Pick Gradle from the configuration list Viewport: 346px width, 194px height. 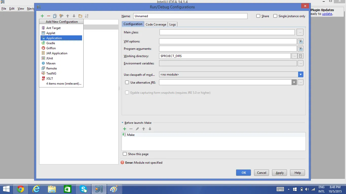(x=61, y=43)
